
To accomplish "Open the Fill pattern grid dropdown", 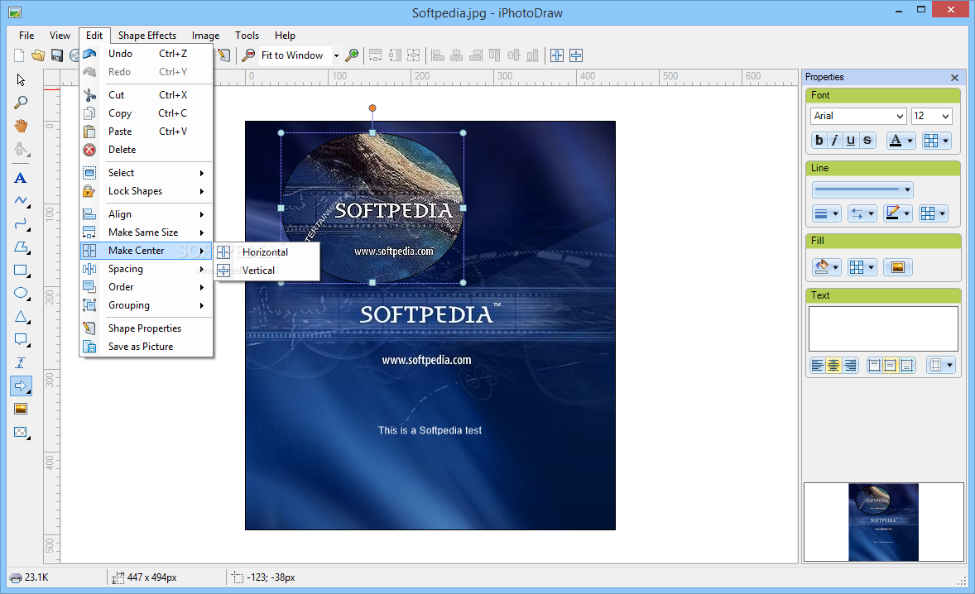I will [862, 267].
